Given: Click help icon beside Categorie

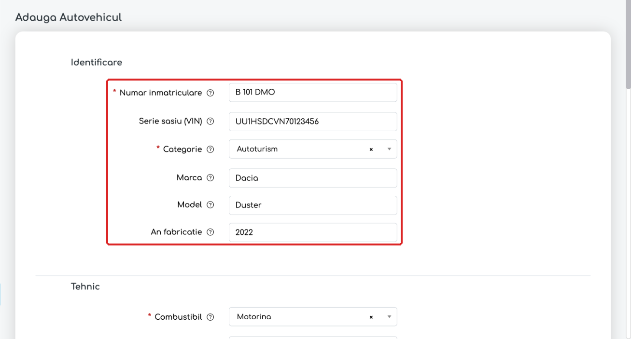Looking at the screenshot, I should point(210,149).
